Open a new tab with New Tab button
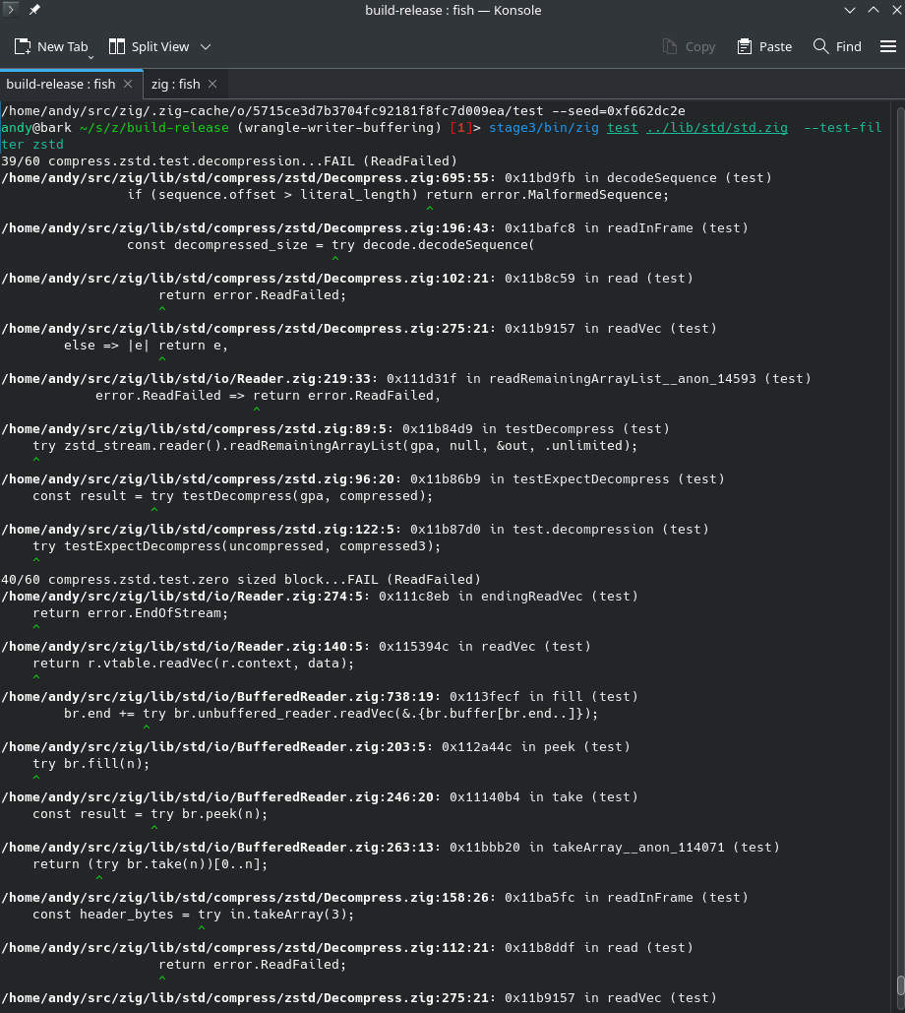The height and width of the screenshot is (1013, 905). click(50, 46)
